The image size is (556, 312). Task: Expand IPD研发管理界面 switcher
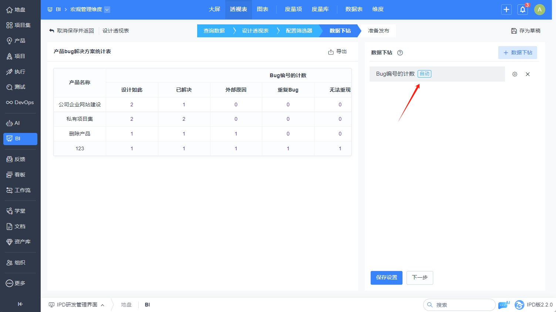[77, 305]
